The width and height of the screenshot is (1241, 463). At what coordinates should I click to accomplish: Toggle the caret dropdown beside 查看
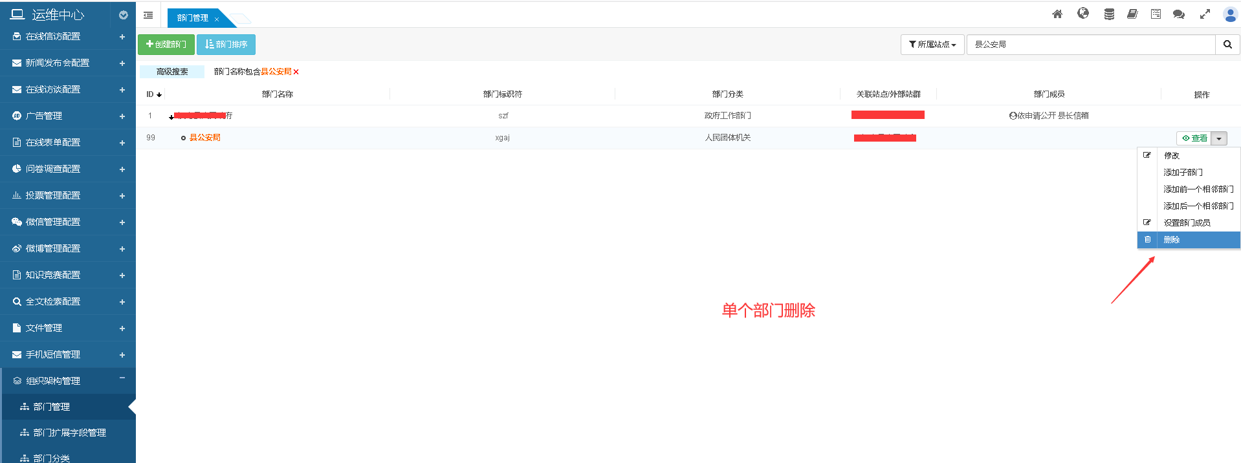[x=1219, y=138]
